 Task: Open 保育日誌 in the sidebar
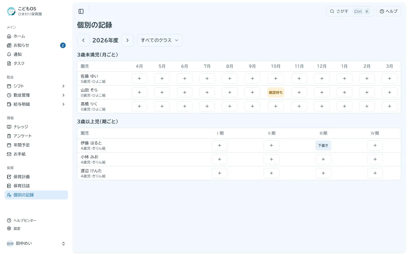coord(36,186)
